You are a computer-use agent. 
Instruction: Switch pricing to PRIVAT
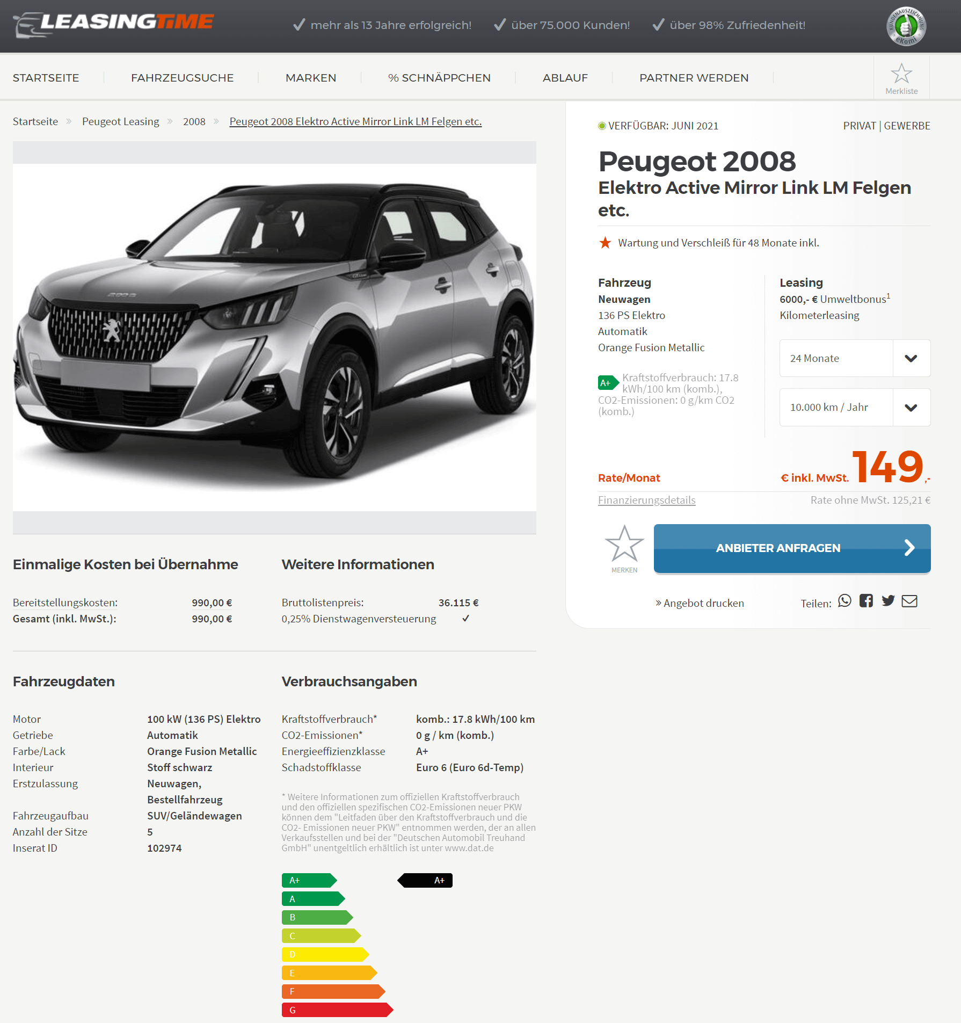tap(859, 126)
